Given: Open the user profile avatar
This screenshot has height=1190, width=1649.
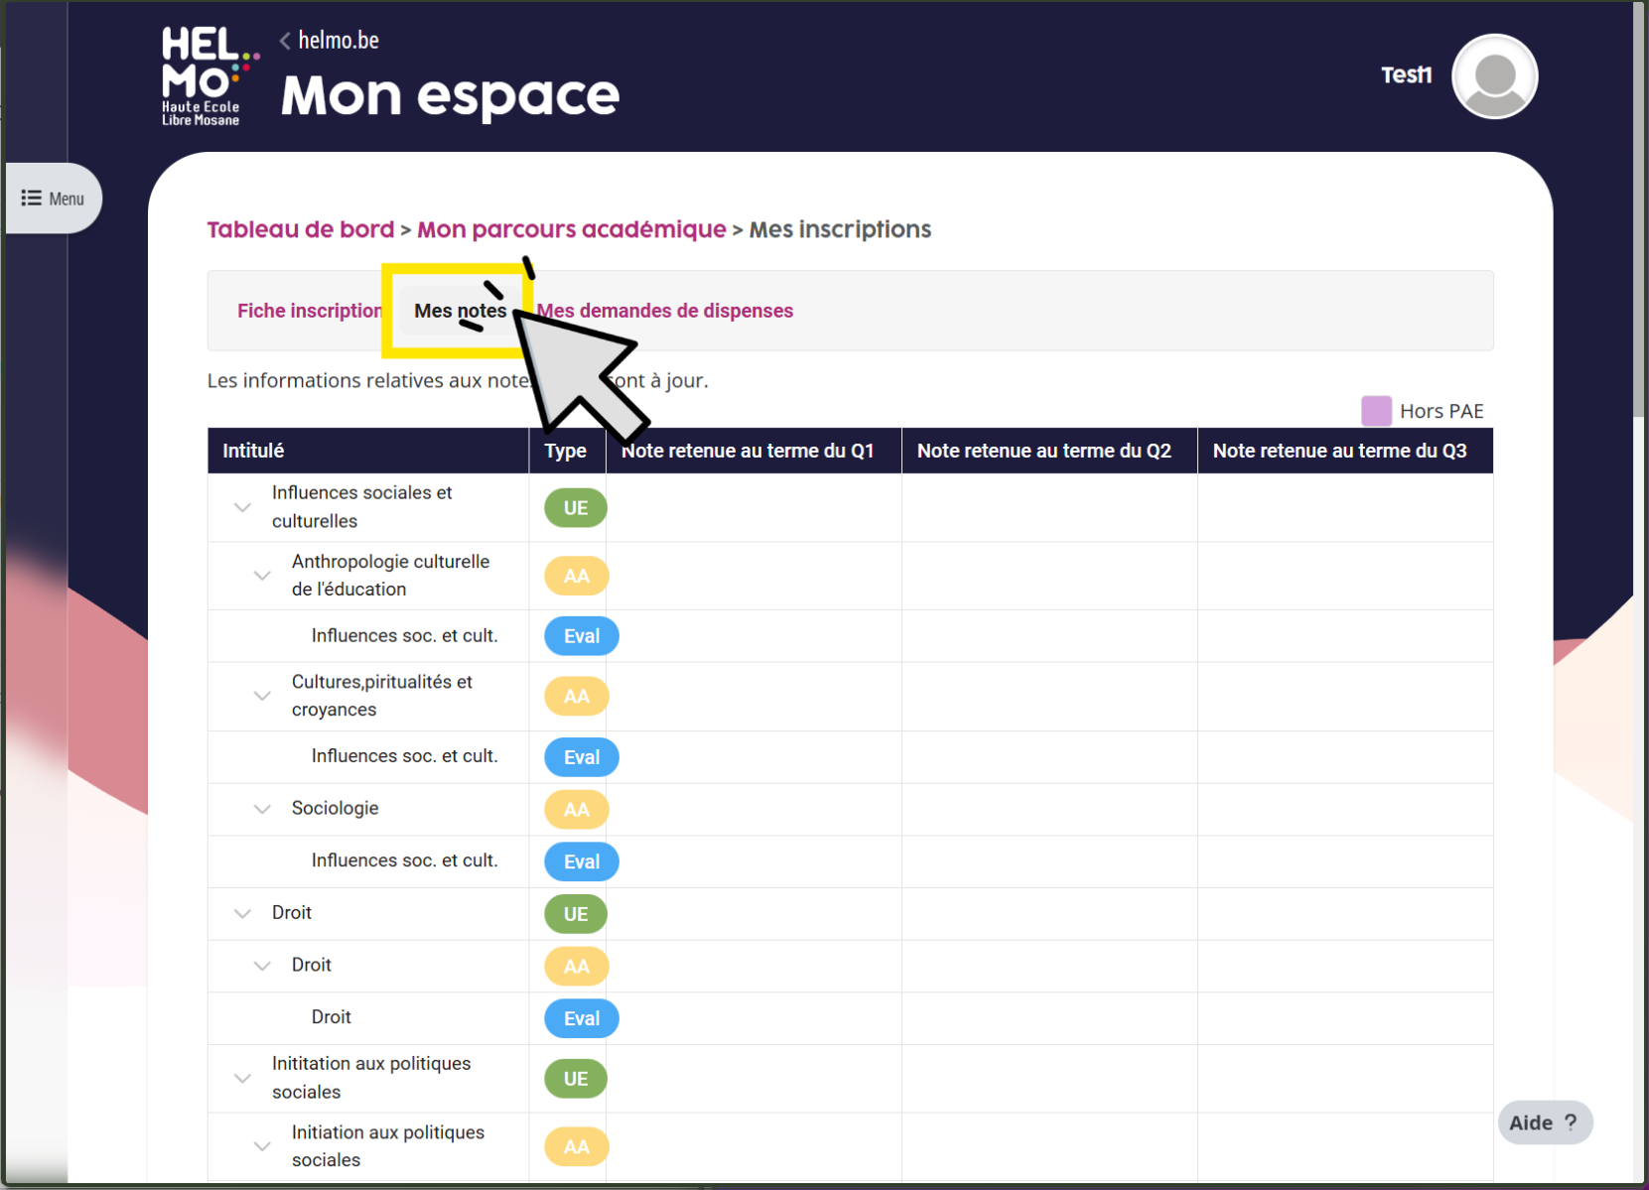Looking at the screenshot, I should [x=1493, y=76].
